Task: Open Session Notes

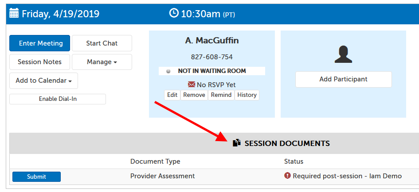Action: [39, 62]
